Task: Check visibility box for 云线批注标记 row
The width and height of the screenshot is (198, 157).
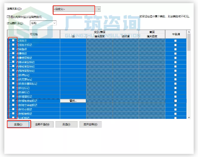Action: point(13,45)
